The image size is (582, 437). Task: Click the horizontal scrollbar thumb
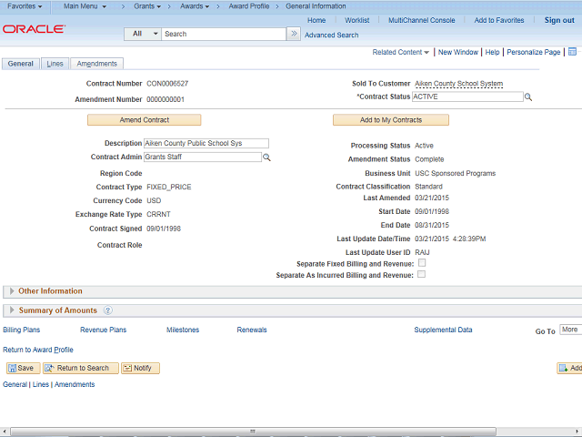[253, 432]
